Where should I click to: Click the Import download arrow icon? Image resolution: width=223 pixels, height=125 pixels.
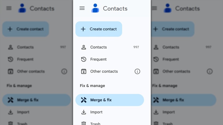[x=84, y=112]
